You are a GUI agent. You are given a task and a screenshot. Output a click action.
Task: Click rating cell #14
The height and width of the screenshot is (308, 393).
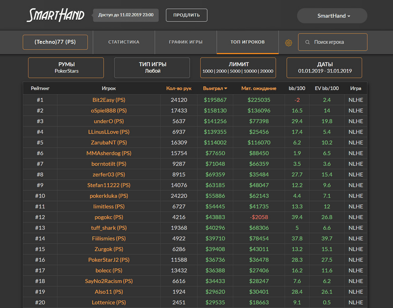point(40,239)
